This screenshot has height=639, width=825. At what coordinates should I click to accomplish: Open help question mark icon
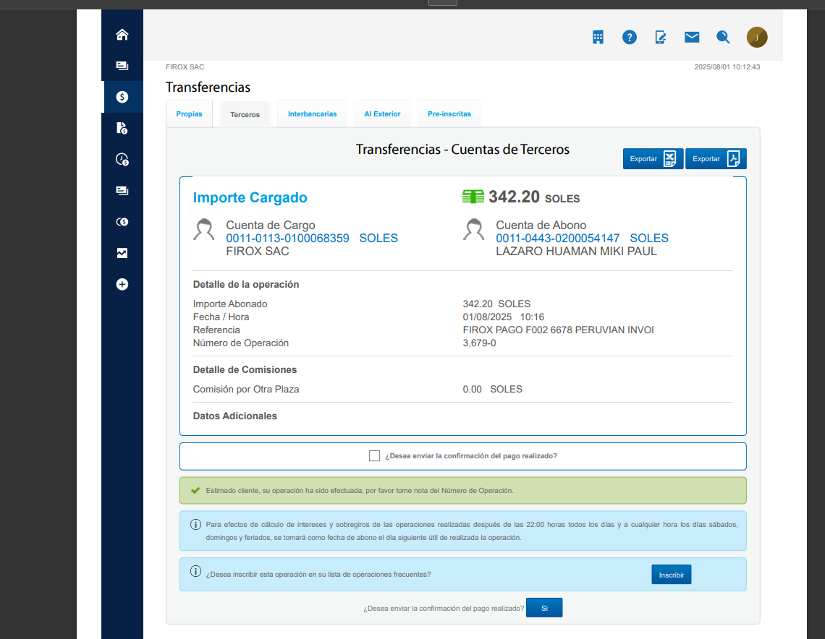click(x=630, y=38)
